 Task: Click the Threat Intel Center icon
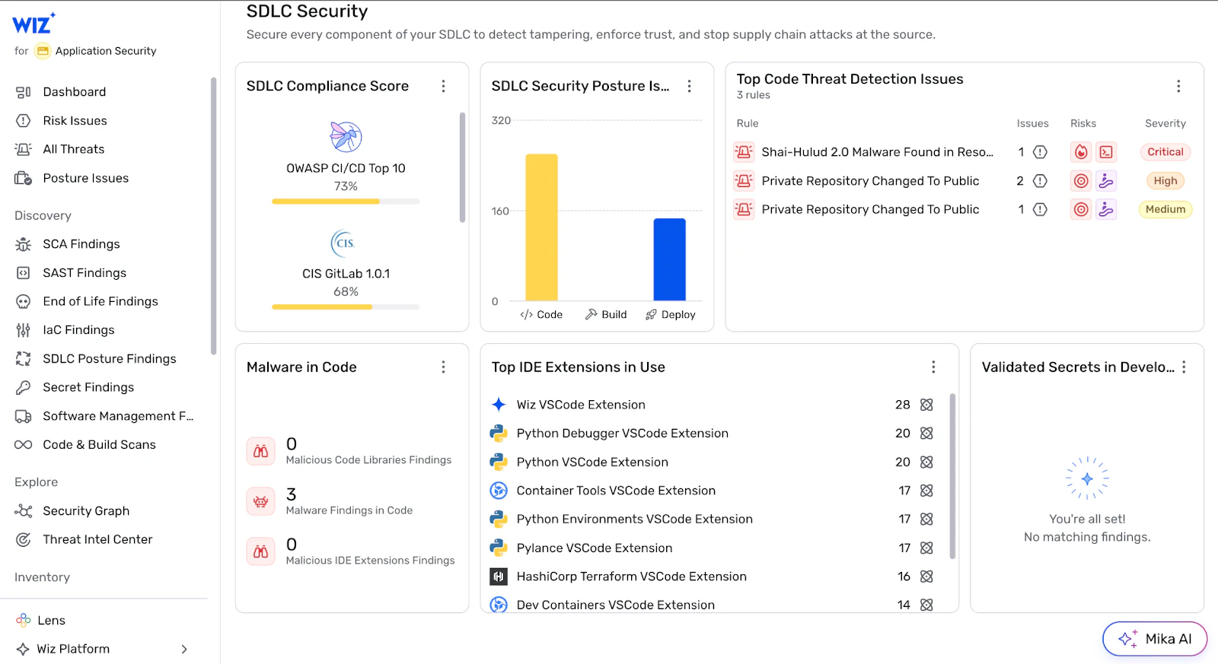pos(24,540)
